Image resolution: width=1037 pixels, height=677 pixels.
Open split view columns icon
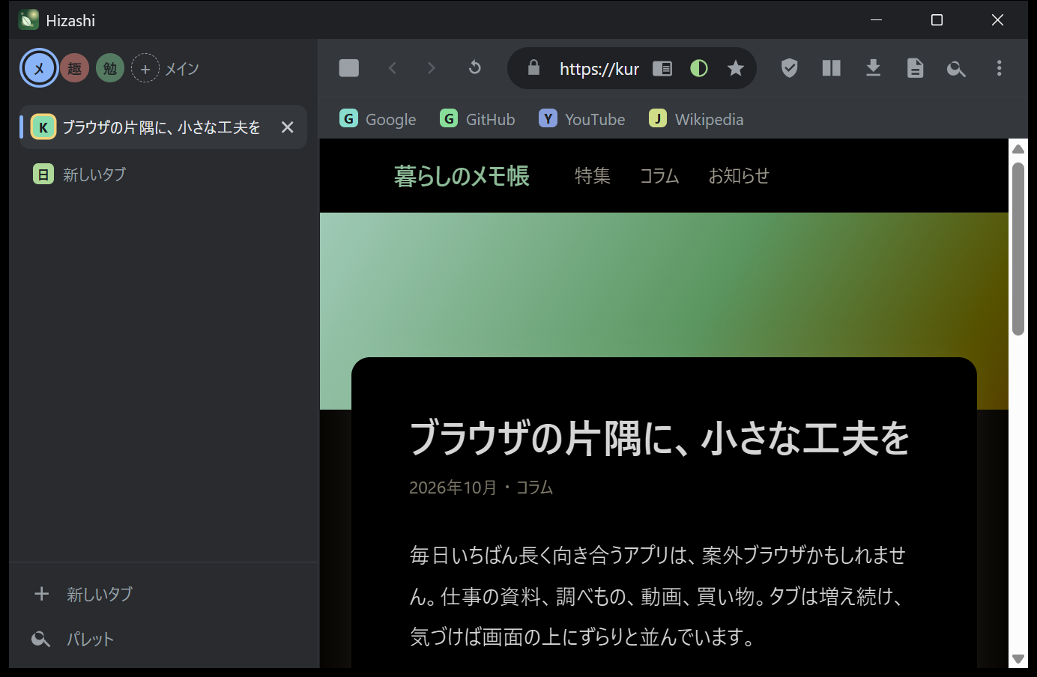(832, 68)
